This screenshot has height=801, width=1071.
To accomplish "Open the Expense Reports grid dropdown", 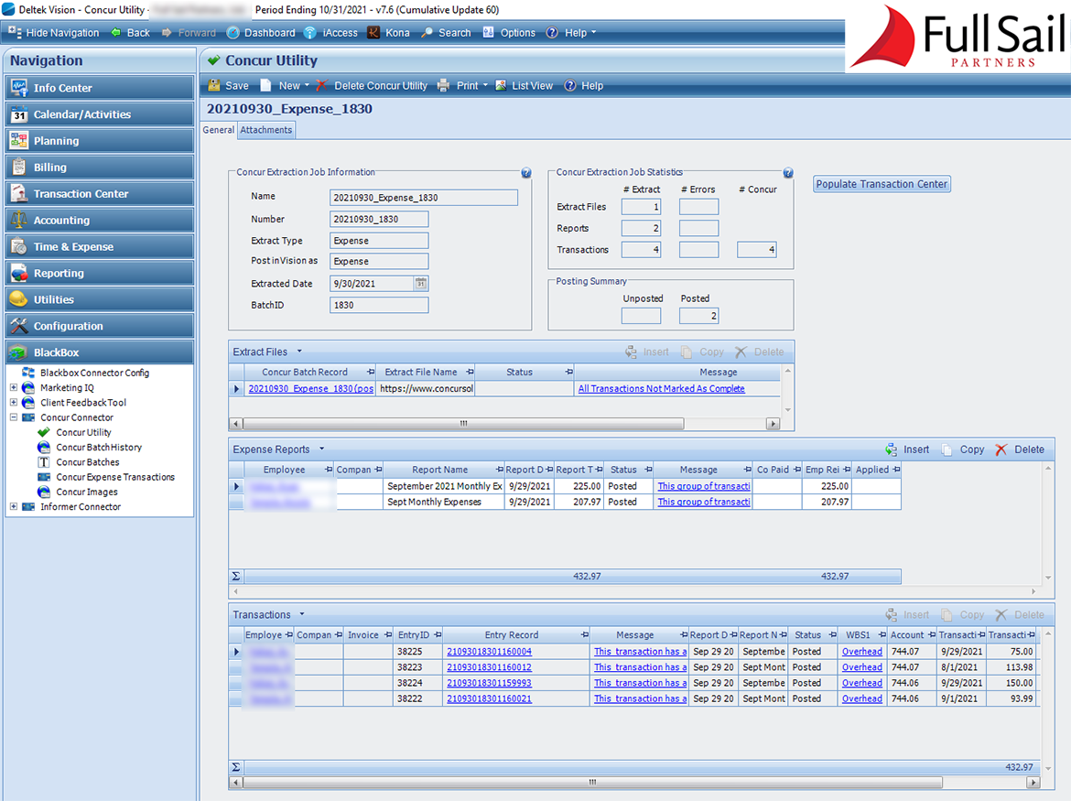I will [x=321, y=449].
